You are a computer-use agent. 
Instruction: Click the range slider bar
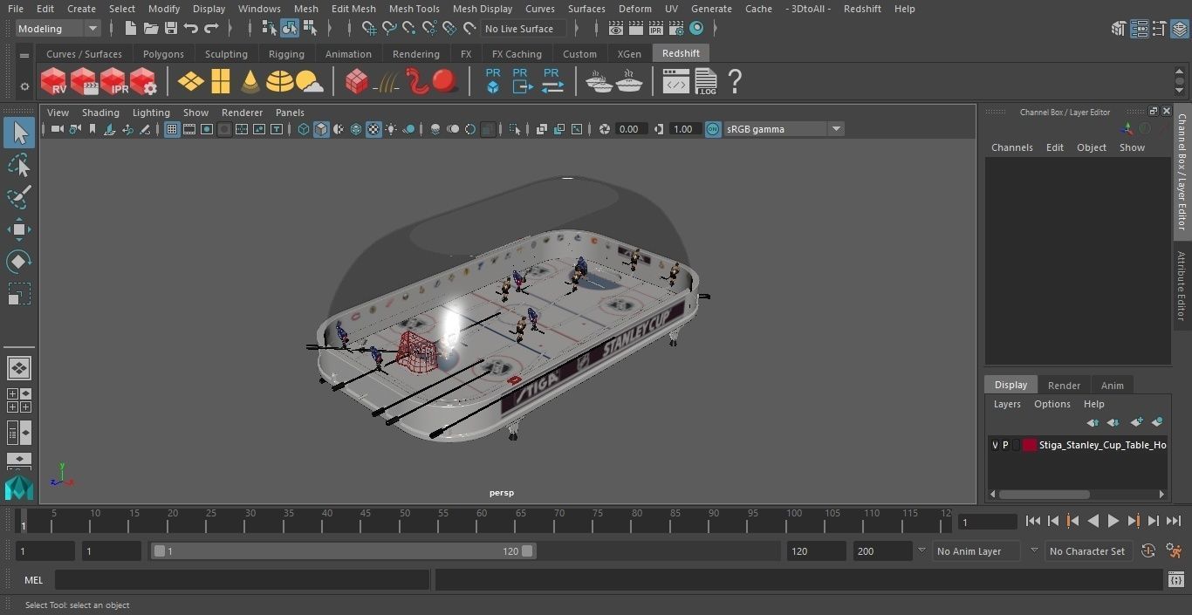(x=343, y=551)
